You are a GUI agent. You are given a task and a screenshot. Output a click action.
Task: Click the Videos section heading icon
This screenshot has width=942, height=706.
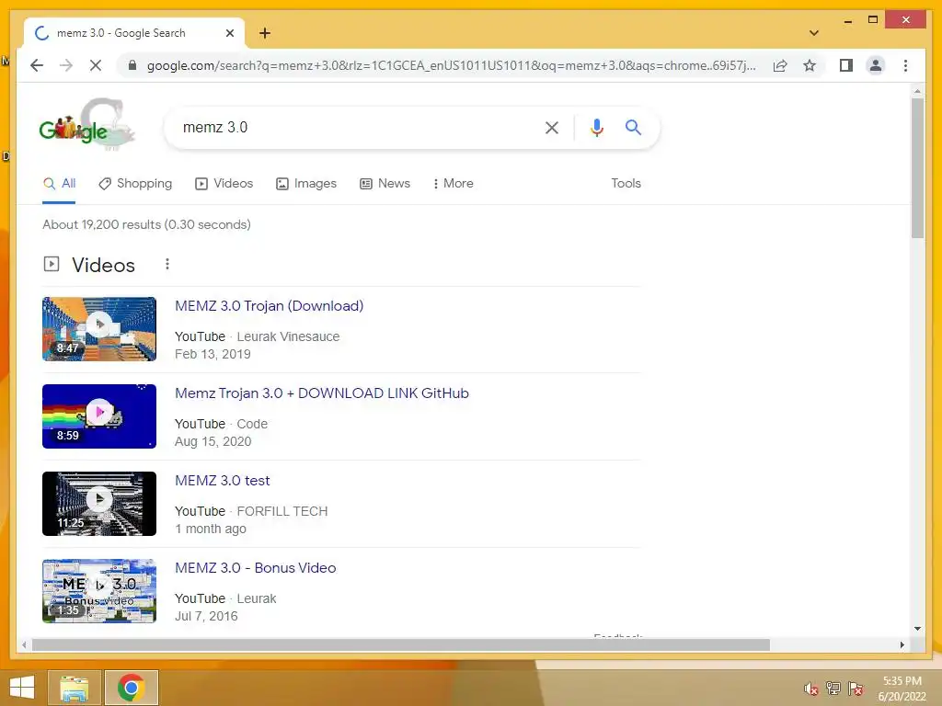pos(52,264)
